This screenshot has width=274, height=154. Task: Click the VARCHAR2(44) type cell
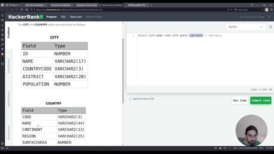(71, 123)
